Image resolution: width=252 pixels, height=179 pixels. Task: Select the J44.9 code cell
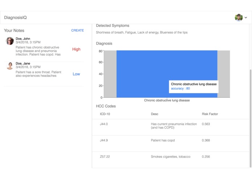[104, 140]
